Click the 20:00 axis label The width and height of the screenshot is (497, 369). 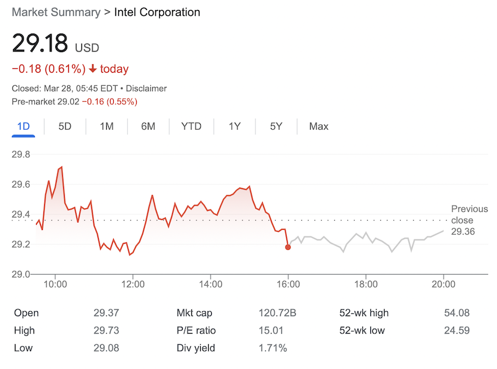(x=444, y=284)
